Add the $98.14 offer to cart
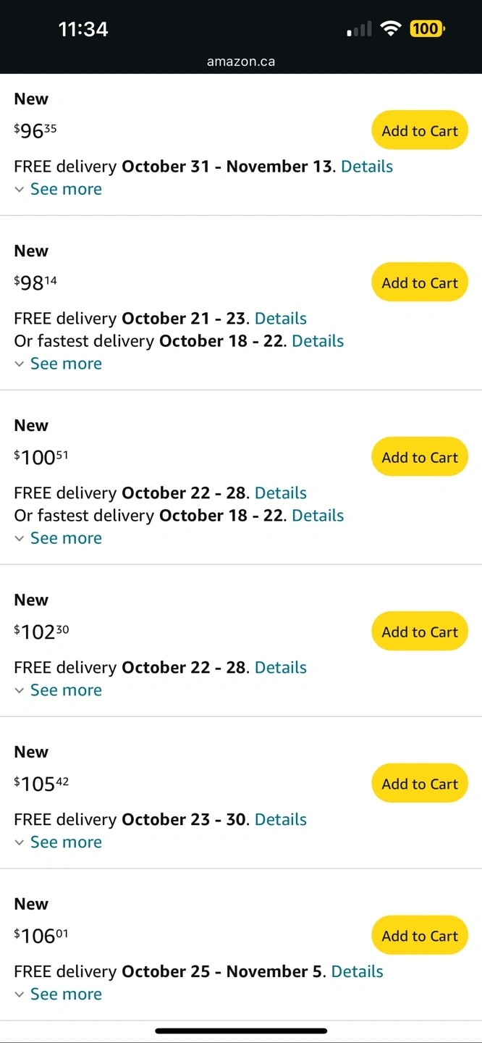 pyautogui.click(x=420, y=282)
